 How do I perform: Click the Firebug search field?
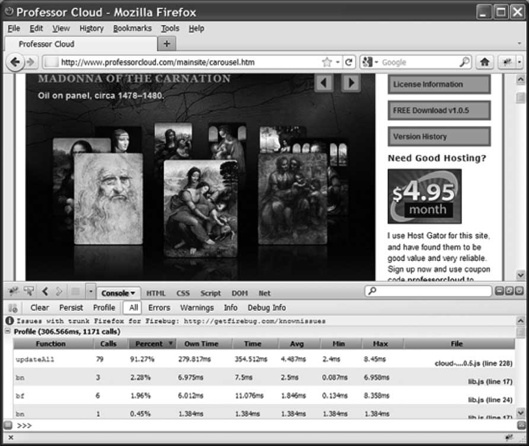pos(428,291)
